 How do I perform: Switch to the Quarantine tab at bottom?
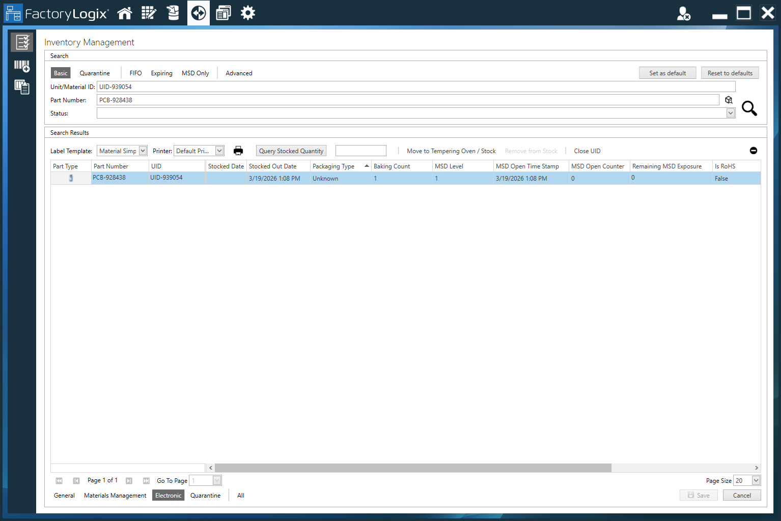pos(205,495)
